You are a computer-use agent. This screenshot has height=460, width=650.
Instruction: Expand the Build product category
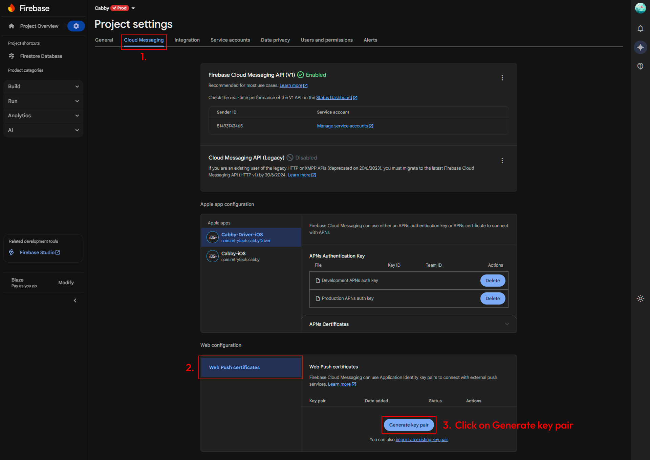(43, 87)
